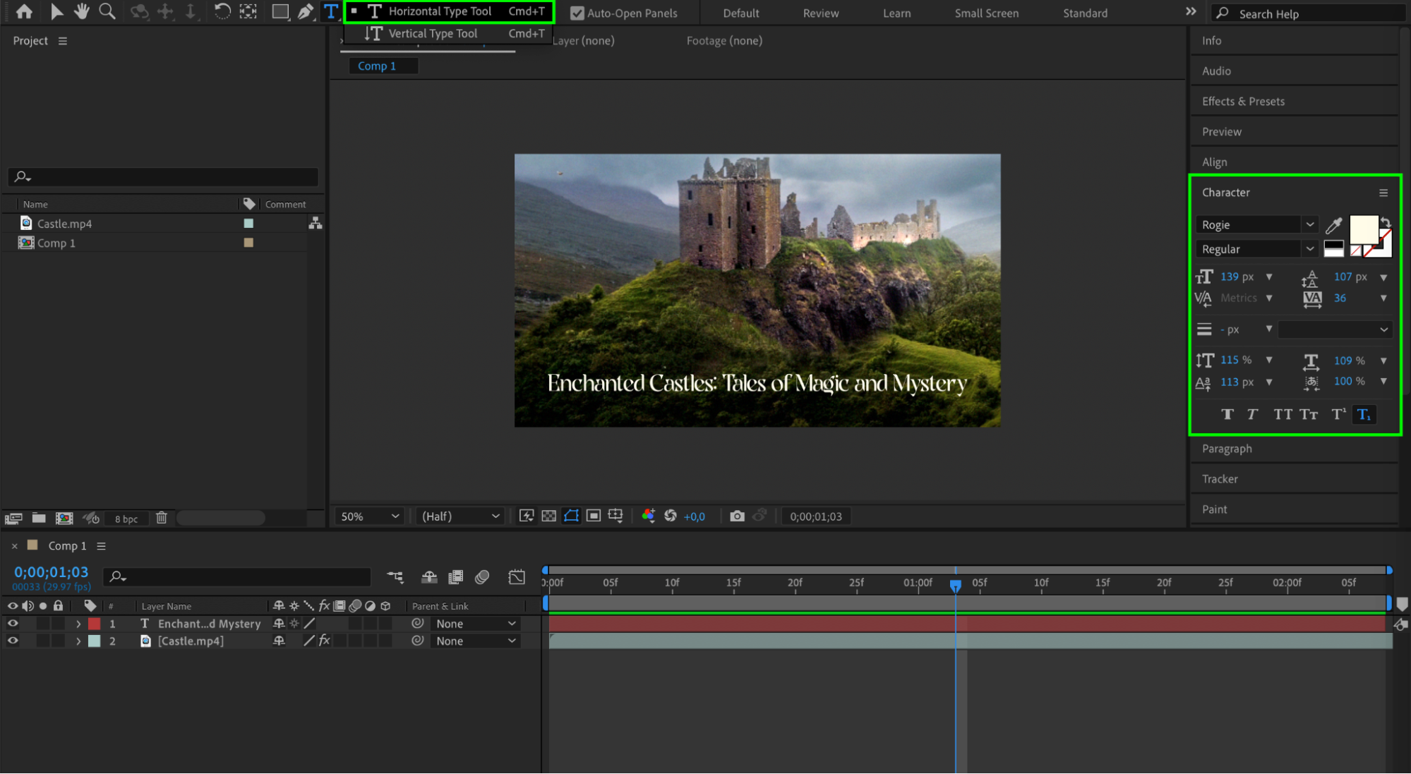Select the Rotation tool

pos(222,11)
